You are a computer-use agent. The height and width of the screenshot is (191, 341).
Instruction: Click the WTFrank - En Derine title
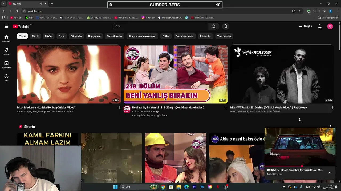[269, 108]
